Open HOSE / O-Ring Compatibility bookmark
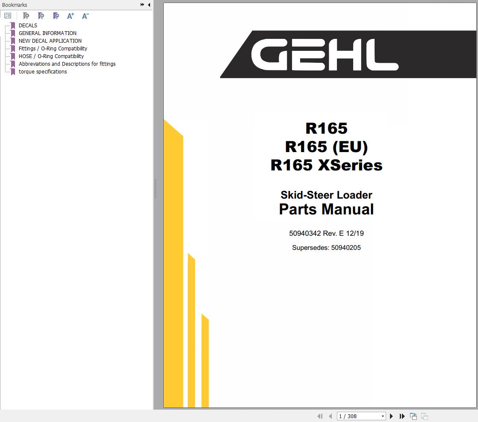Image resolution: width=478 pixels, height=422 pixels. 51,56
